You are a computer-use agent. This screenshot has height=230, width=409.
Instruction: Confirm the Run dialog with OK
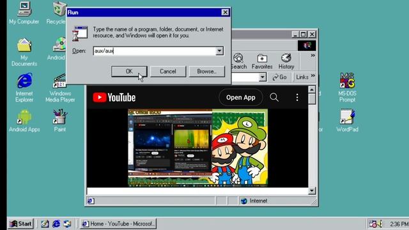pyautogui.click(x=129, y=72)
